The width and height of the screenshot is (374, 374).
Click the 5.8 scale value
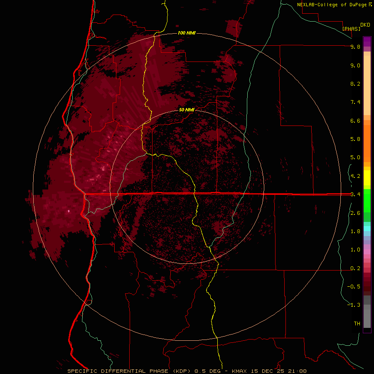(355, 139)
